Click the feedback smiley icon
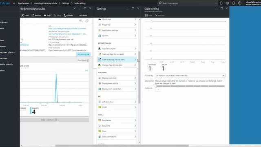 [234, 3]
